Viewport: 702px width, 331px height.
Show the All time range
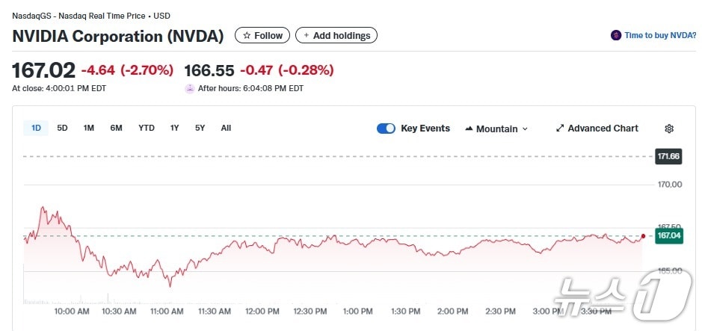(x=226, y=128)
